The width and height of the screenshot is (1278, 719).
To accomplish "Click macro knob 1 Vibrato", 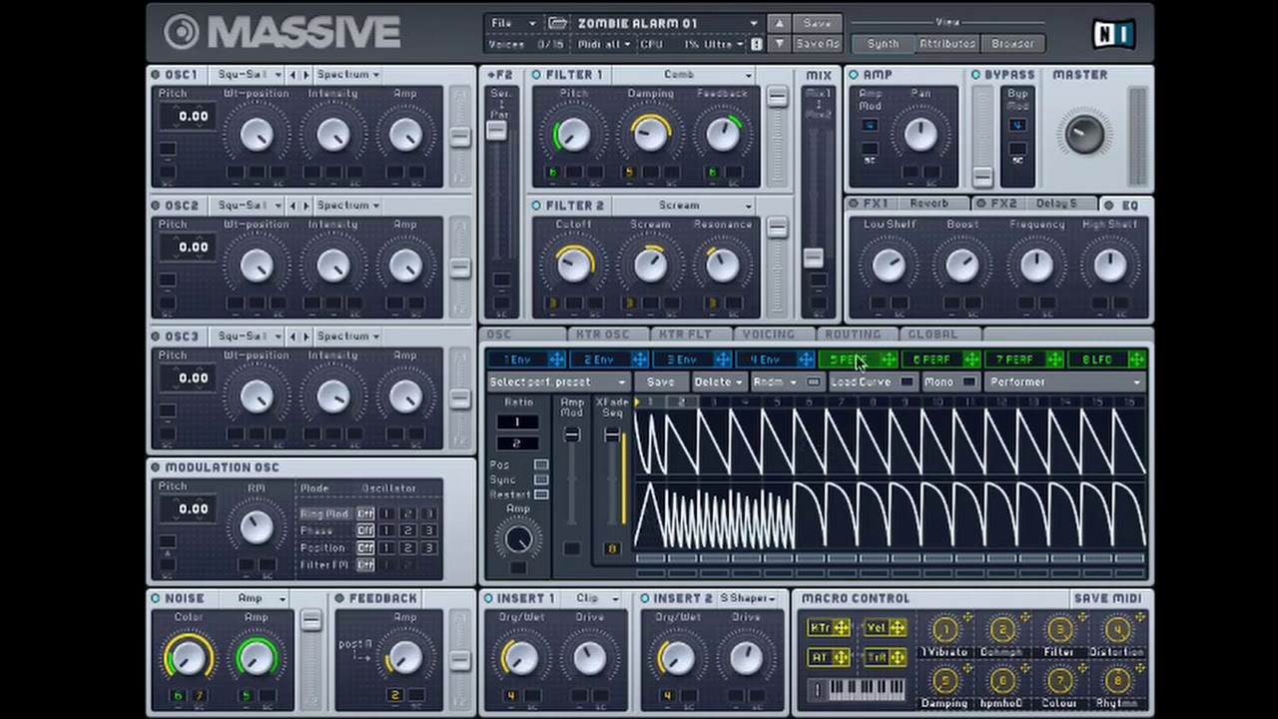I will pyautogui.click(x=945, y=629).
